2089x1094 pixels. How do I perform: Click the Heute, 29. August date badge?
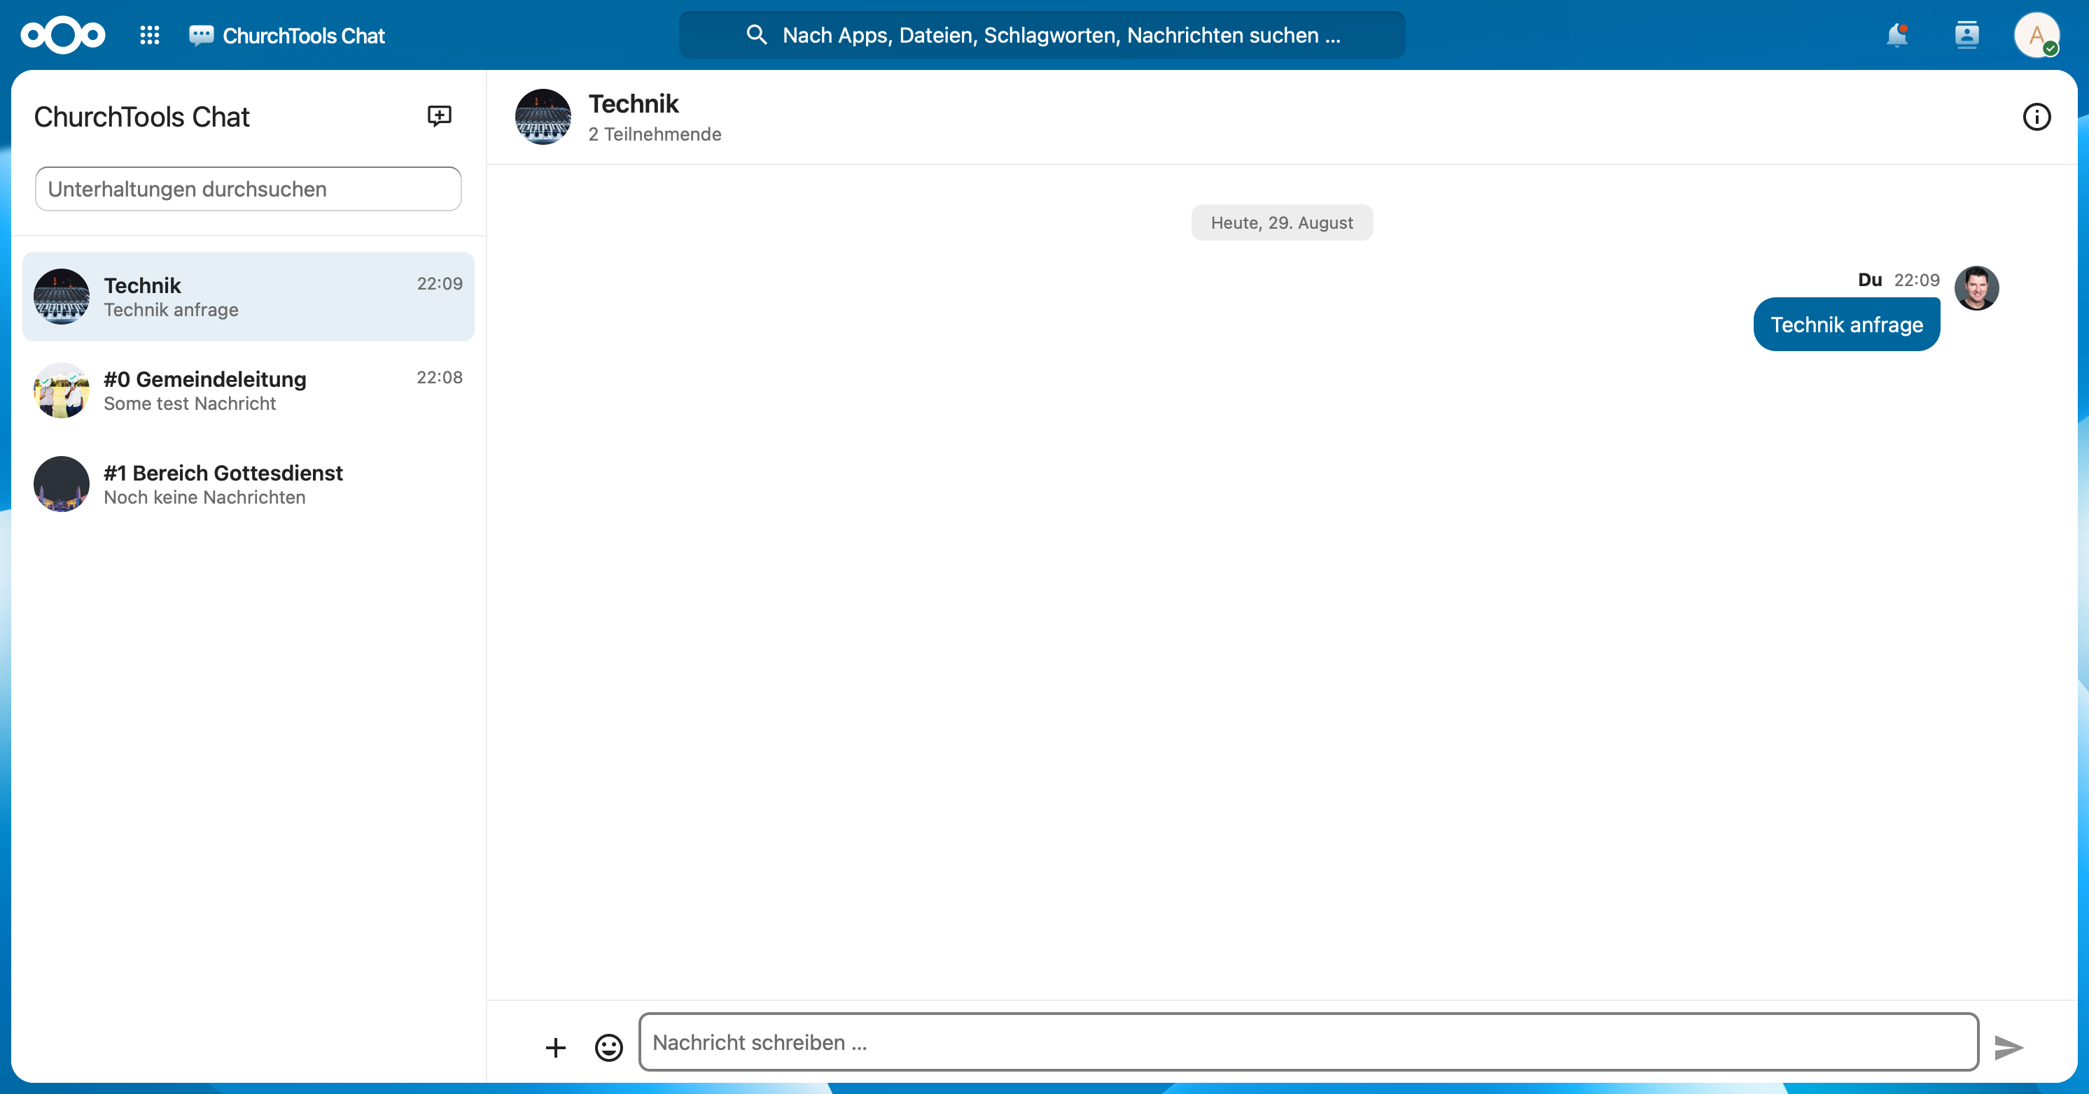pos(1282,223)
